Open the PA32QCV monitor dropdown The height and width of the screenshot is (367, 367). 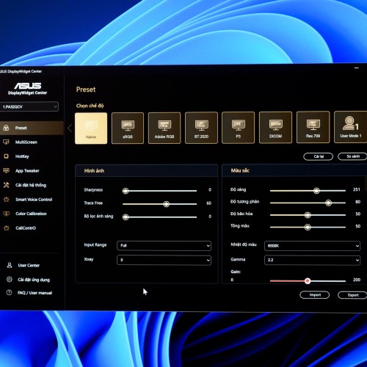[x=29, y=106]
